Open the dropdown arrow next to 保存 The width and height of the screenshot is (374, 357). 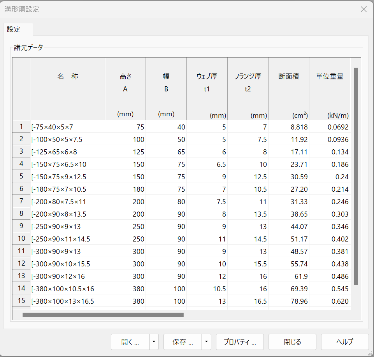point(206,342)
